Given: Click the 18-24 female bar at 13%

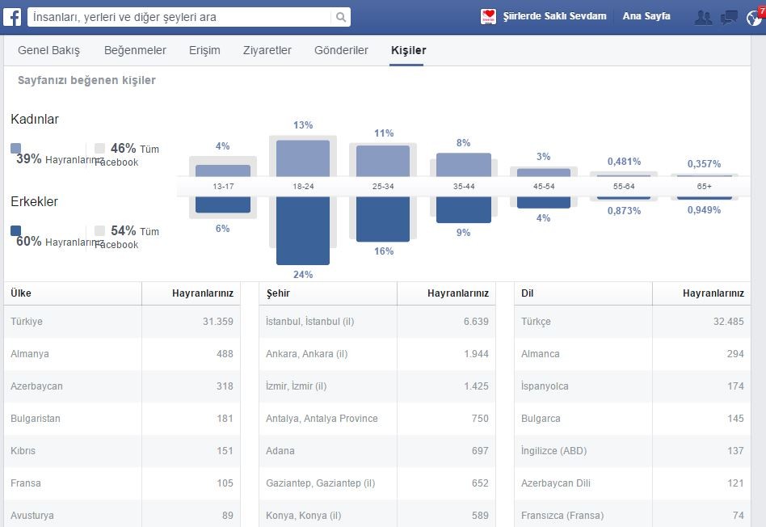Looking at the screenshot, I should tap(303, 158).
